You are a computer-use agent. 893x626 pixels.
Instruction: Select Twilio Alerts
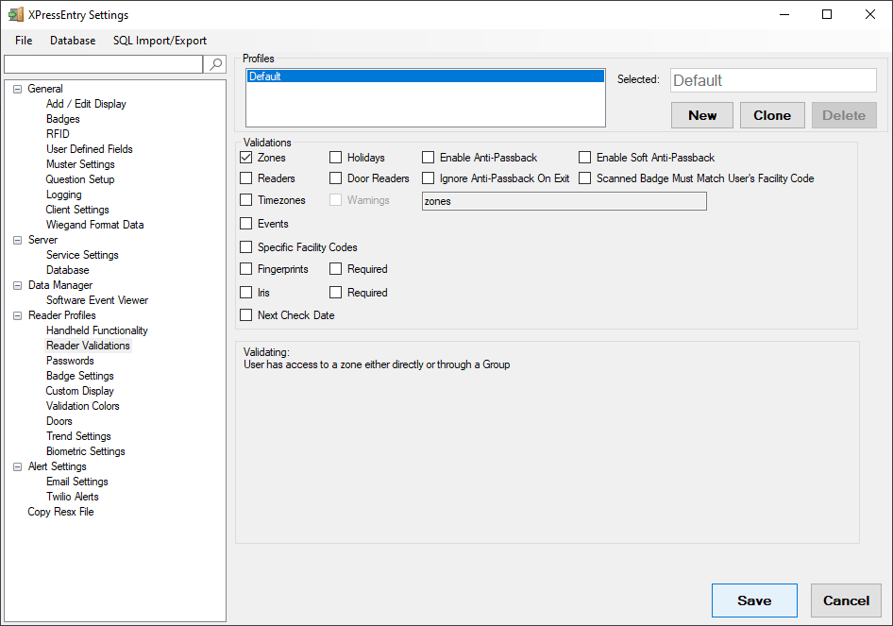[73, 497]
